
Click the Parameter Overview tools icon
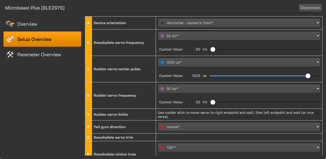point(10,55)
